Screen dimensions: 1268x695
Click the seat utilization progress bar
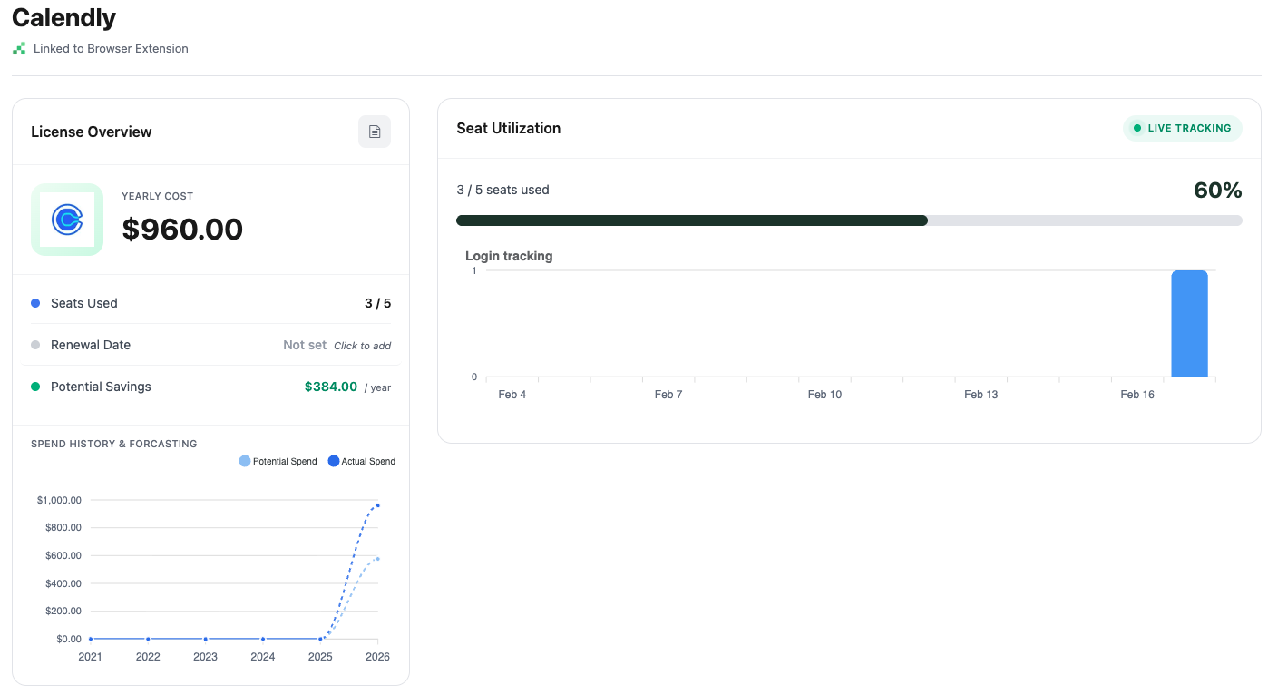(x=849, y=220)
